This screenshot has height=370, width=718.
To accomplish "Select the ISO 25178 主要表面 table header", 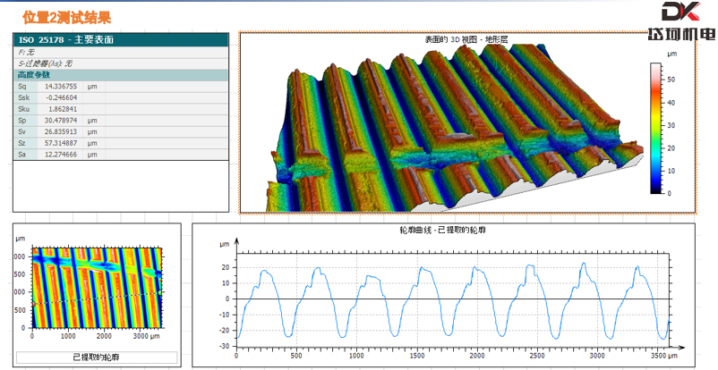I will [x=121, y=40].
